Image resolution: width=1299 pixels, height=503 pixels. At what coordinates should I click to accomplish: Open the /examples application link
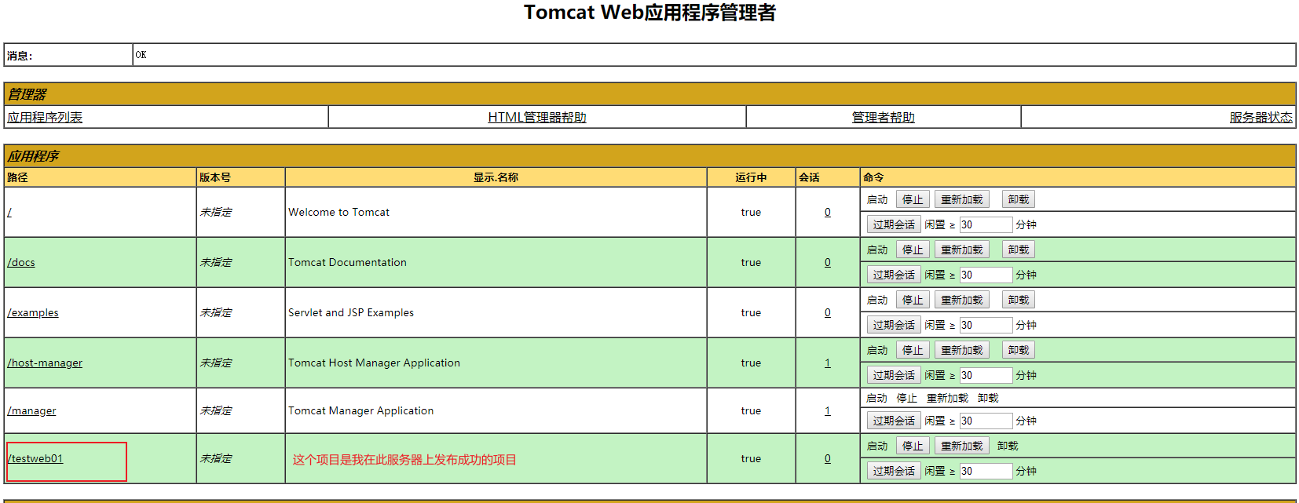[x=33, y=312]
